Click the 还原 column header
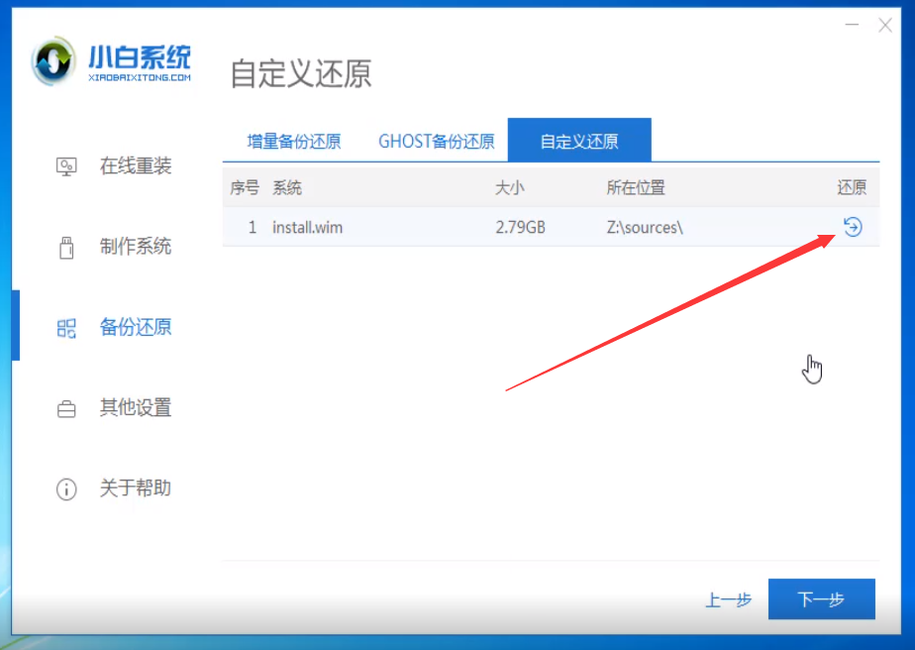915x650 pixels. tap(852, 187)
